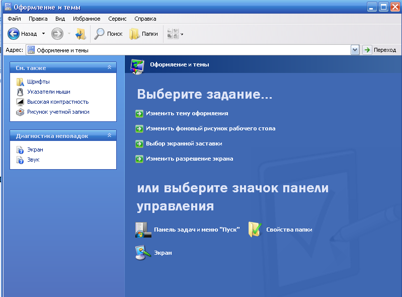Click the High contrast icon
The image size is (402, 297).
[20, 102]
